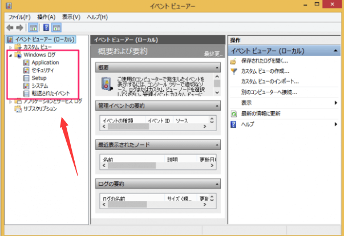This screenshot has height=236, width=344.
Task: Open the ファイル(F) menu
Action: [19, 17]
